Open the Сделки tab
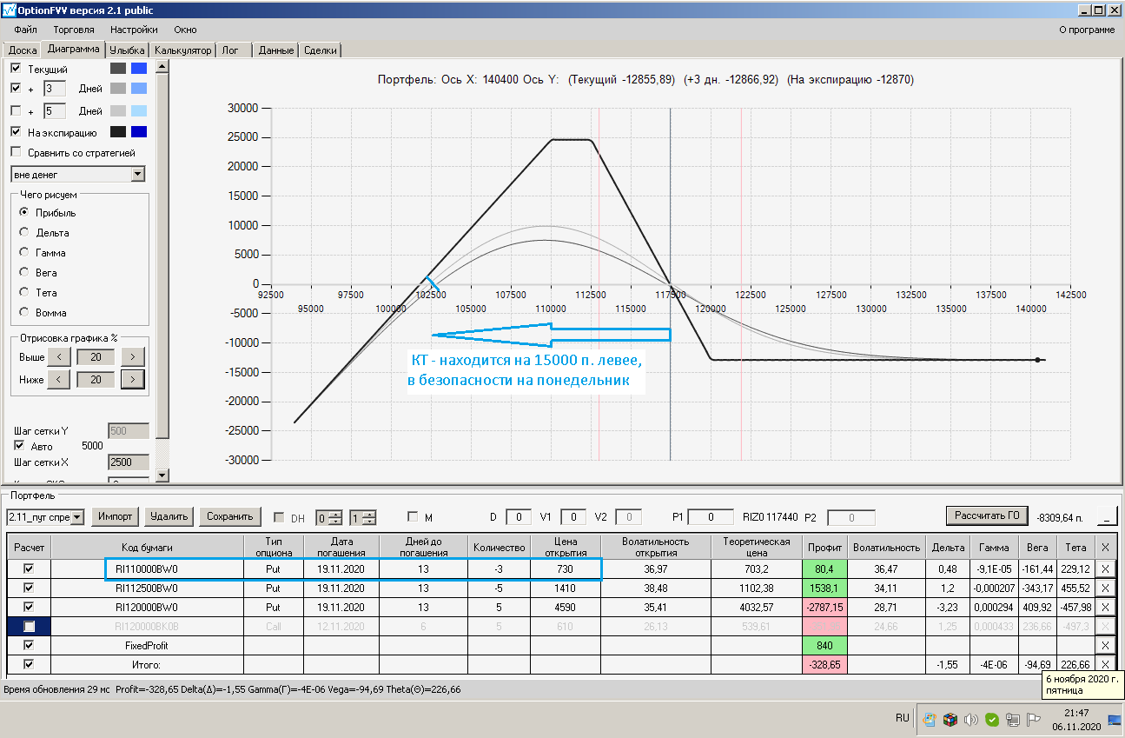The image size is (1125, 738). (321, 50)
